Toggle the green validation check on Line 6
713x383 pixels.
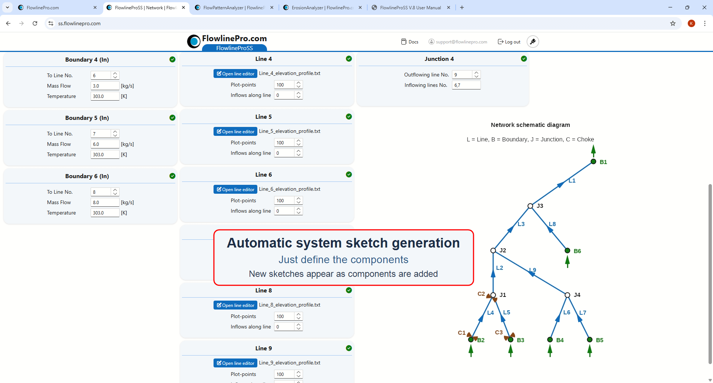tap(349, 174)
